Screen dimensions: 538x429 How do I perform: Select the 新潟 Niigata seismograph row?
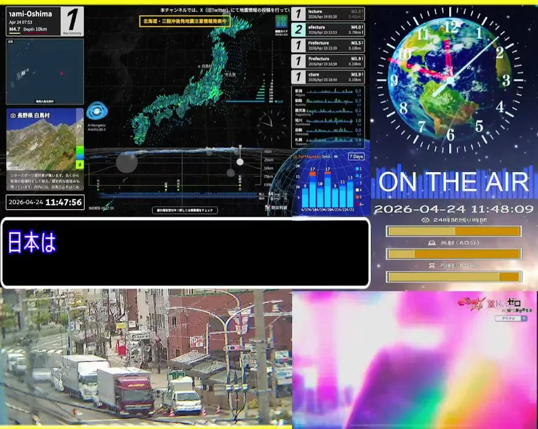[x=328, y=92]
